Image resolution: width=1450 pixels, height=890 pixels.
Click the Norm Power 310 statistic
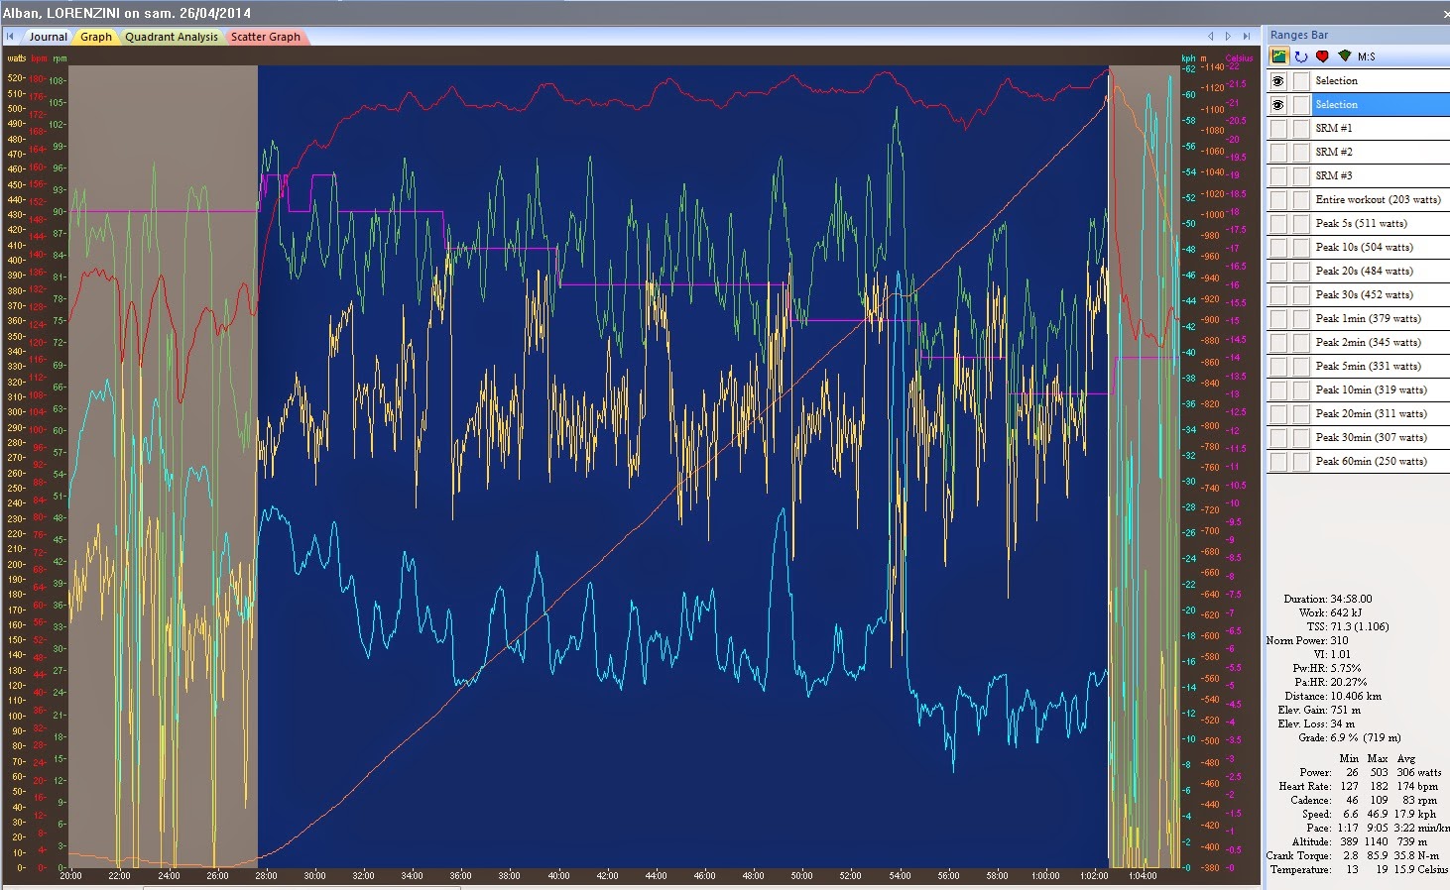1307,641
